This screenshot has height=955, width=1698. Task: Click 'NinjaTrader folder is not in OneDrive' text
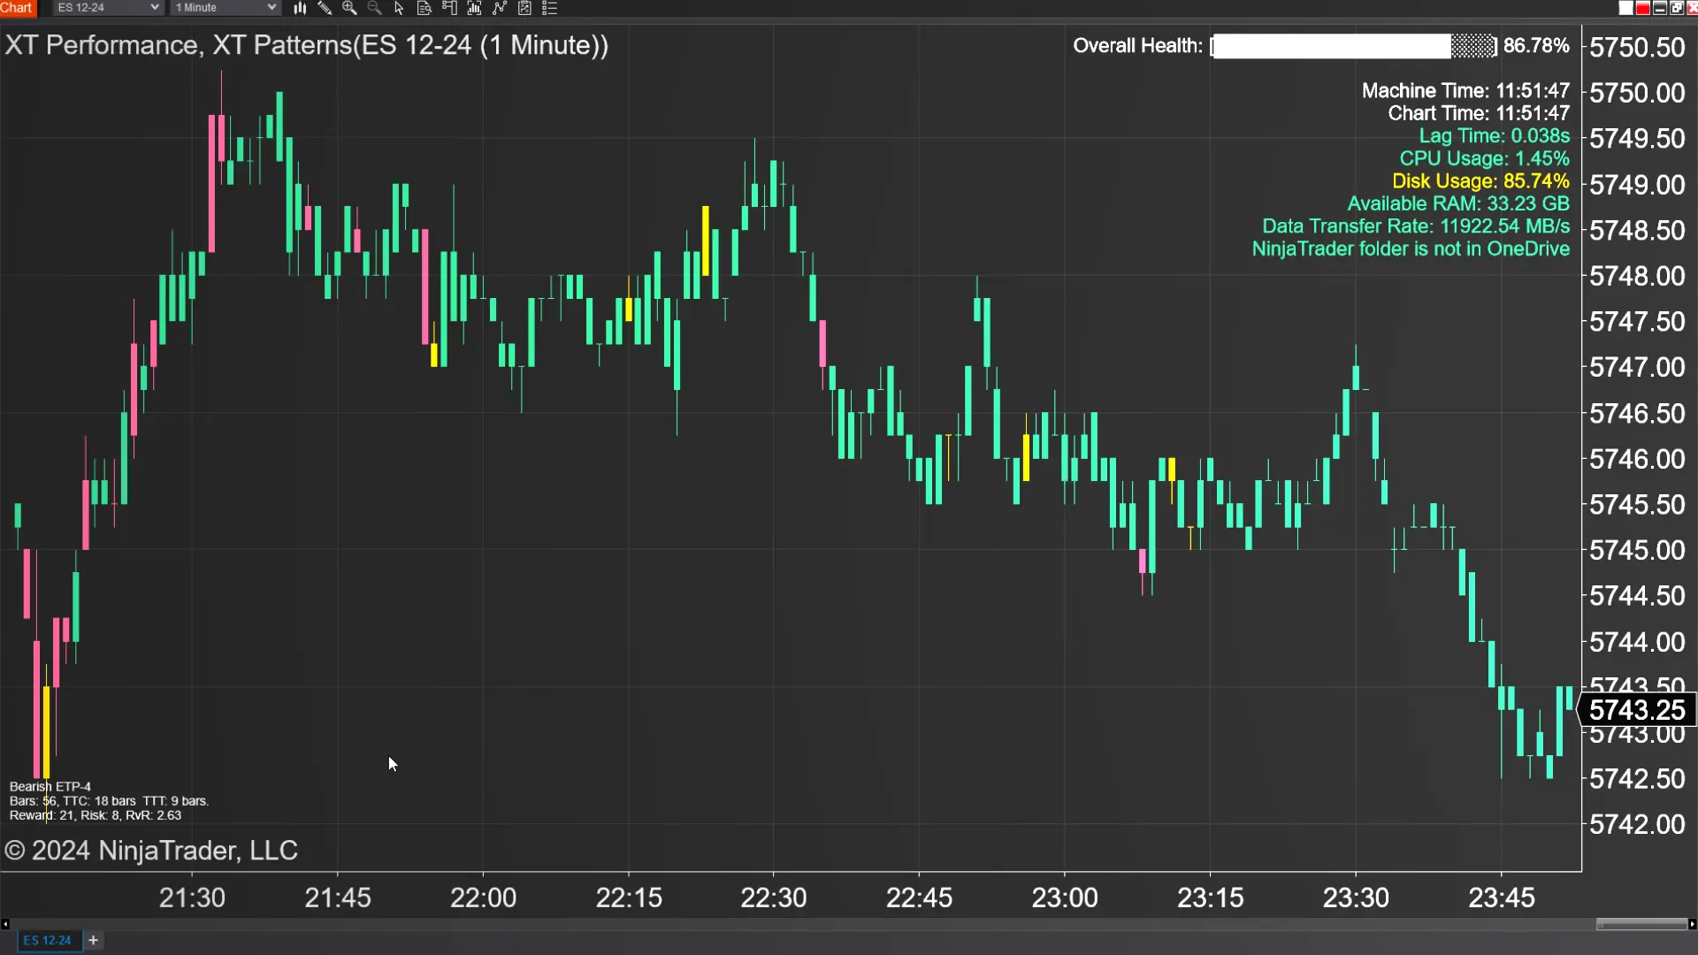coord(1411,249)
